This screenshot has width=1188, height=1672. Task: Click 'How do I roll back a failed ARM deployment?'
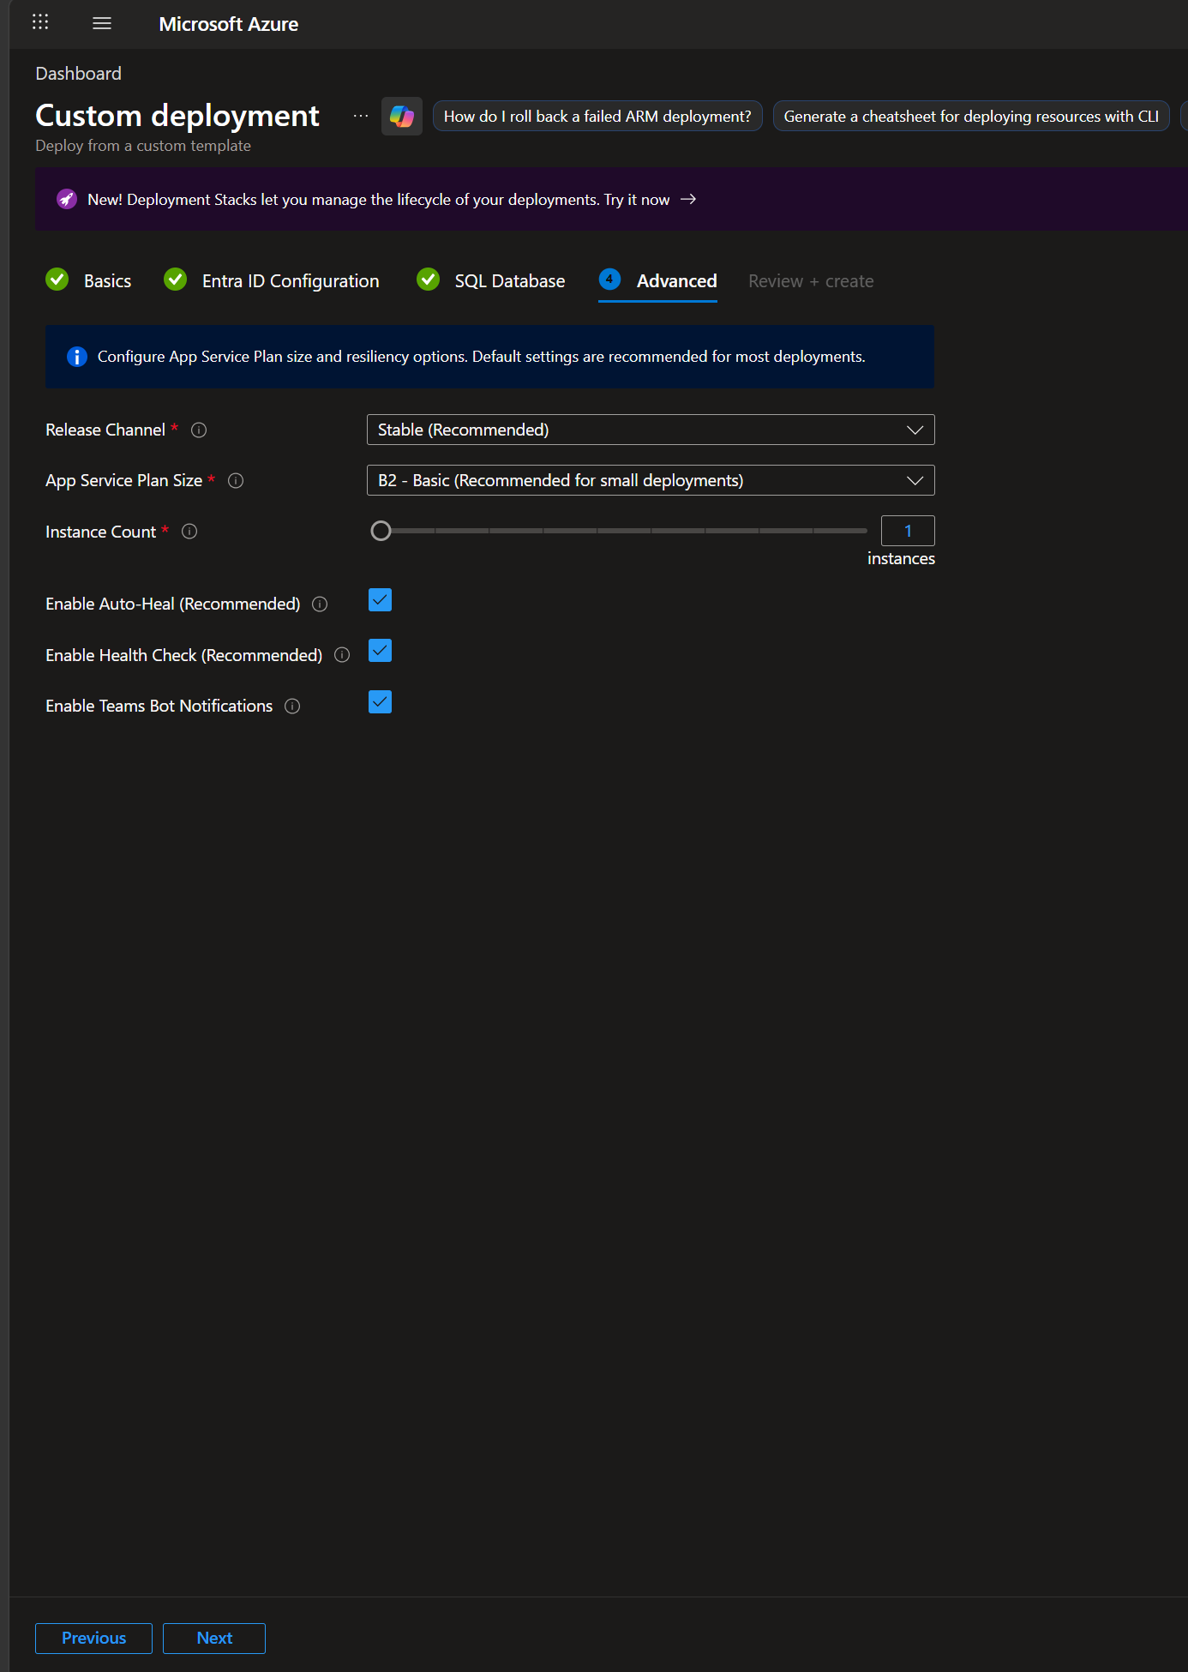(597, 117)
